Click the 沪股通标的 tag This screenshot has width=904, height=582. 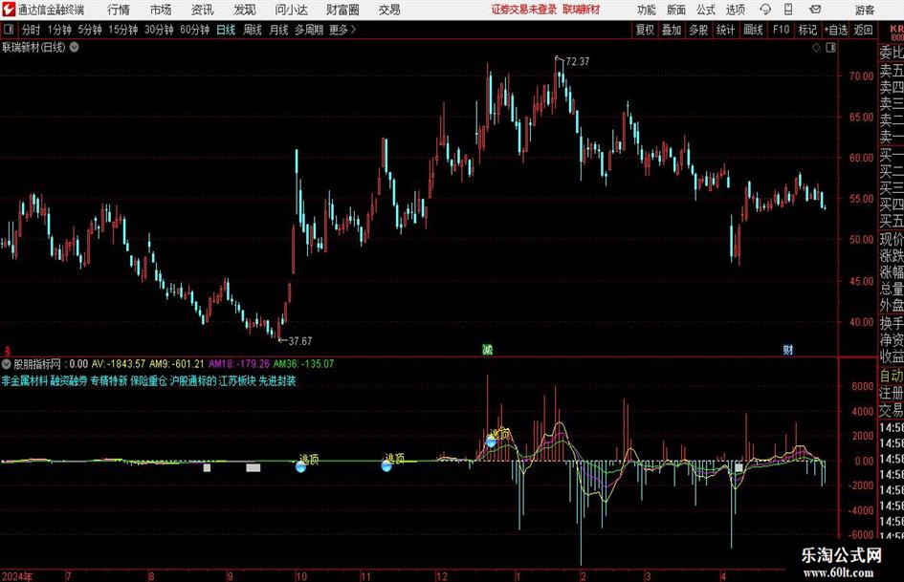tap(193, 381)
